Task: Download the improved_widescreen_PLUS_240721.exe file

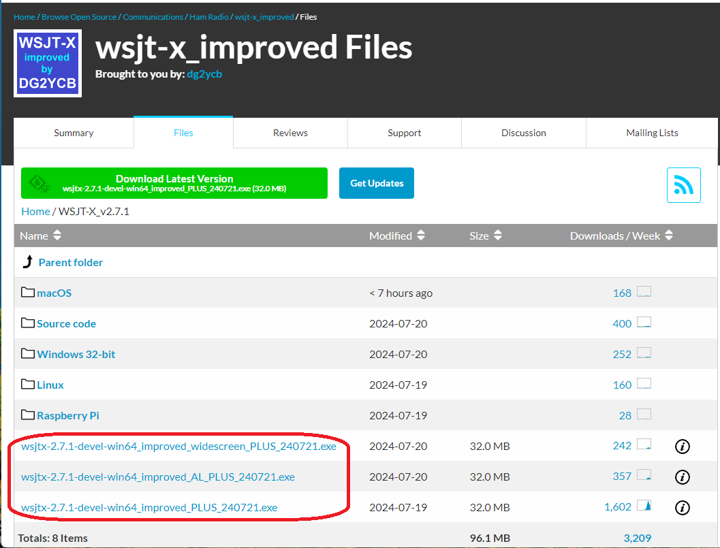Action: pos(178,446)
